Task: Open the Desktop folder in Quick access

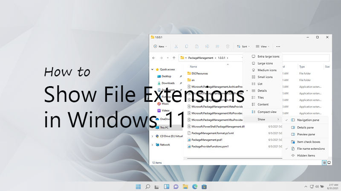Action: point(166,76)
